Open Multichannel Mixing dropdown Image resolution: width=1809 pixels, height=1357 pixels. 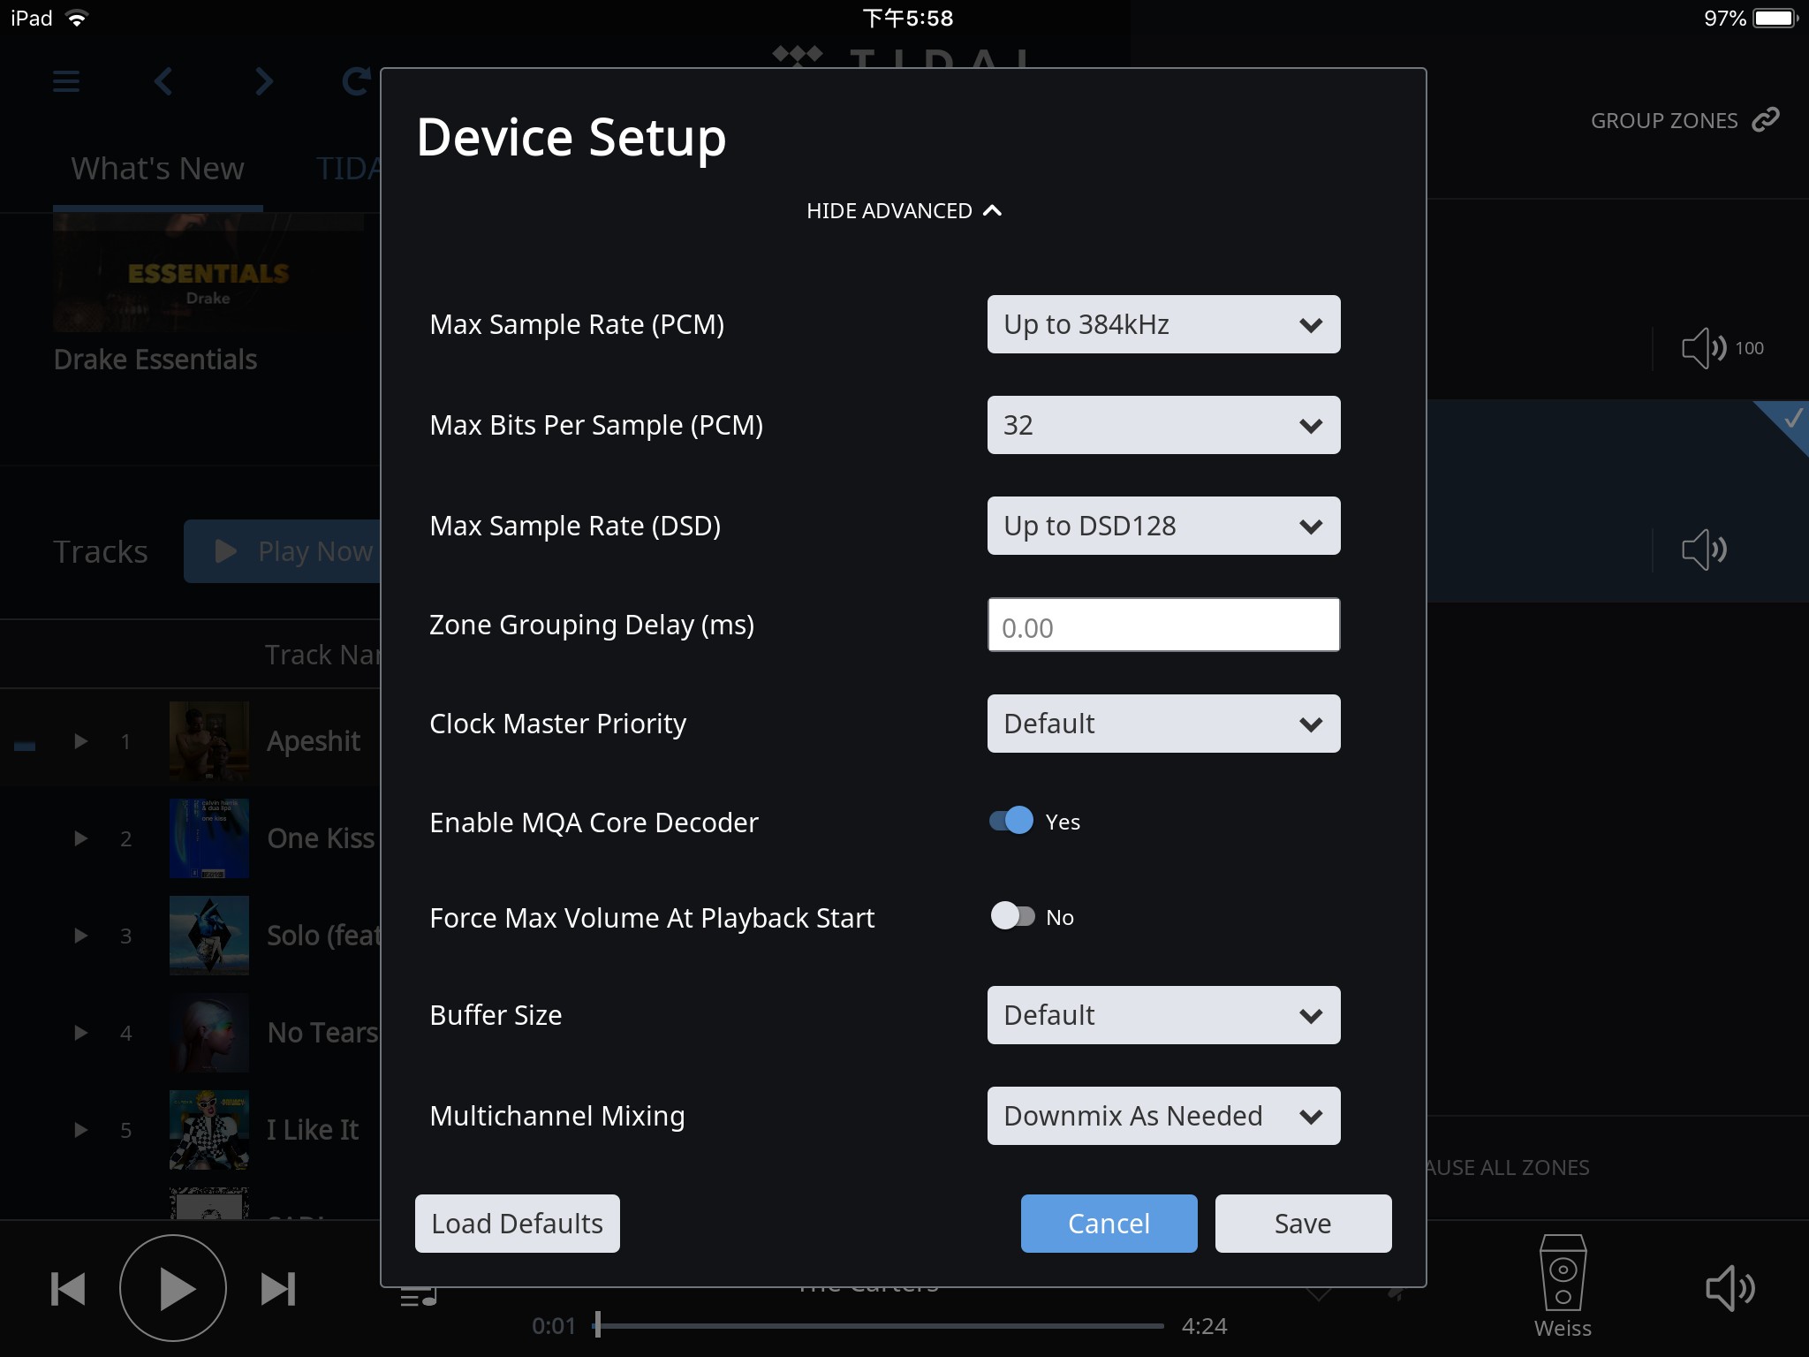[x=1163, y=1116]
